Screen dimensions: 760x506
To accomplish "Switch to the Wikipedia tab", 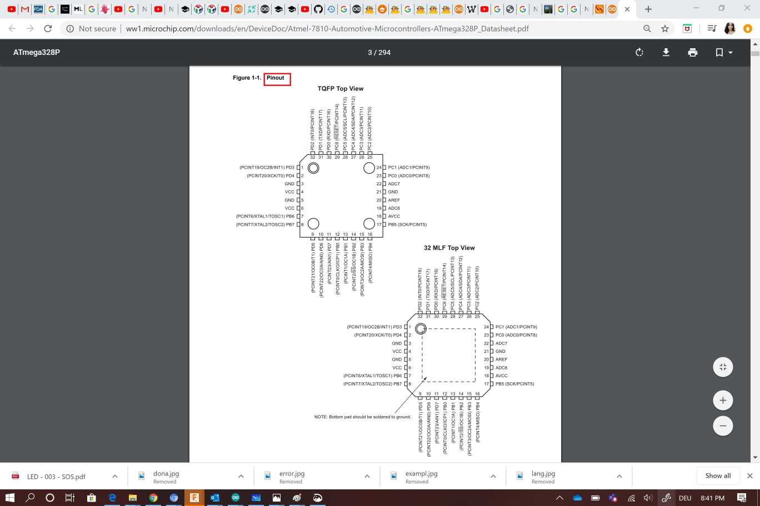I will (x=471, y=9).
